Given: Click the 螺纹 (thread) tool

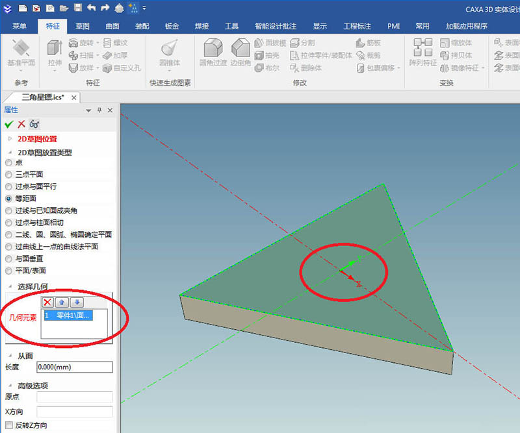Looking at the screenshot, I should [x=116, y=43].
